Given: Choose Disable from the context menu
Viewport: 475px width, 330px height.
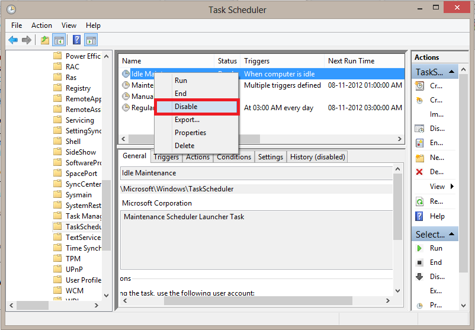Looking at the screenshot, I should pos(197,107).
